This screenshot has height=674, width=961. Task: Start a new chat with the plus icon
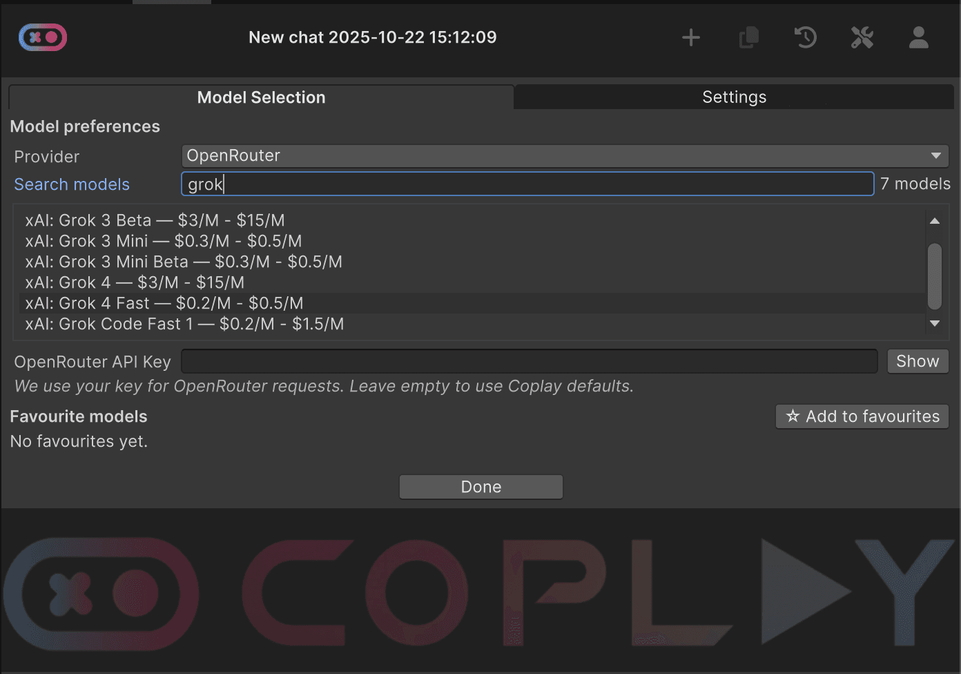click(690, 37)
